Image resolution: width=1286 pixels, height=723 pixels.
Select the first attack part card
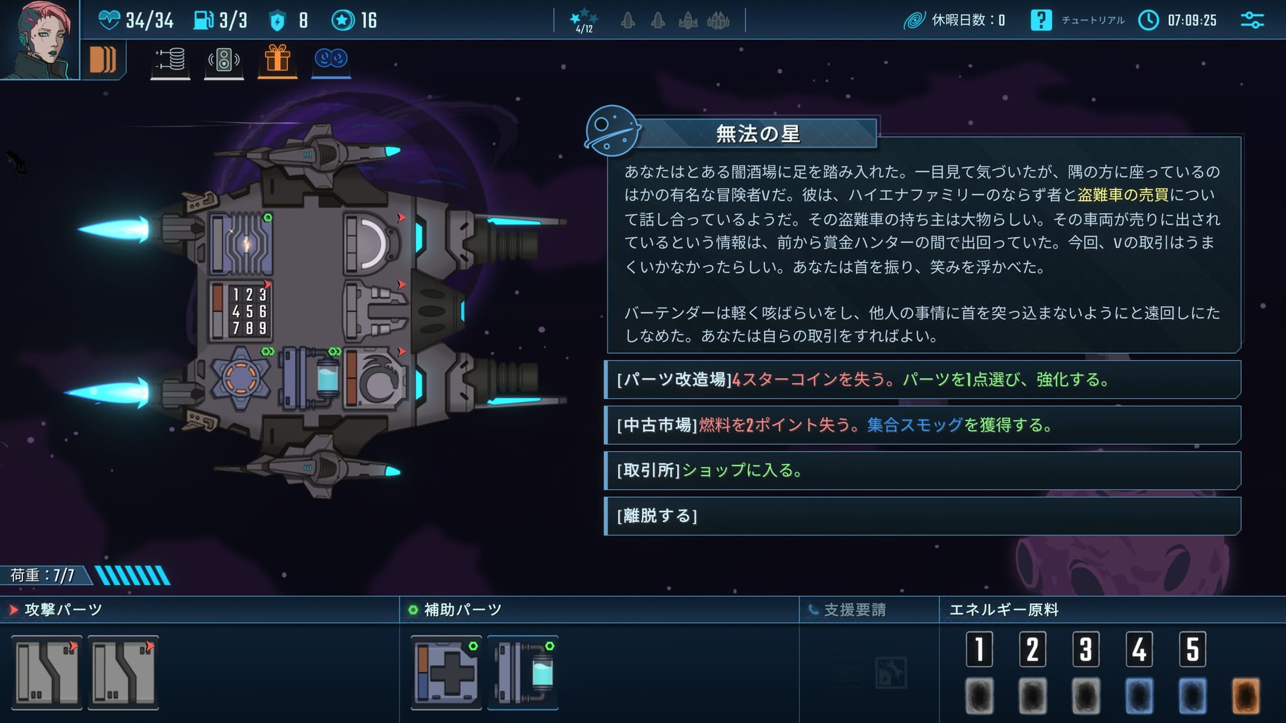(47, 672)
